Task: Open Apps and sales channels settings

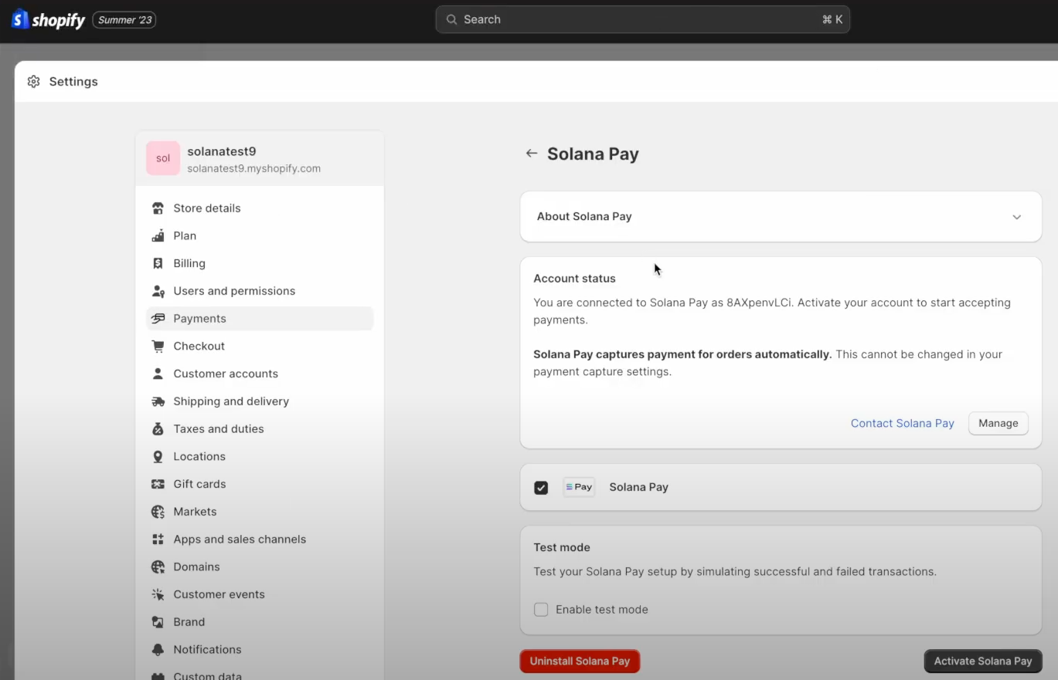Action: pyautogui.click(x=240, y=540)
